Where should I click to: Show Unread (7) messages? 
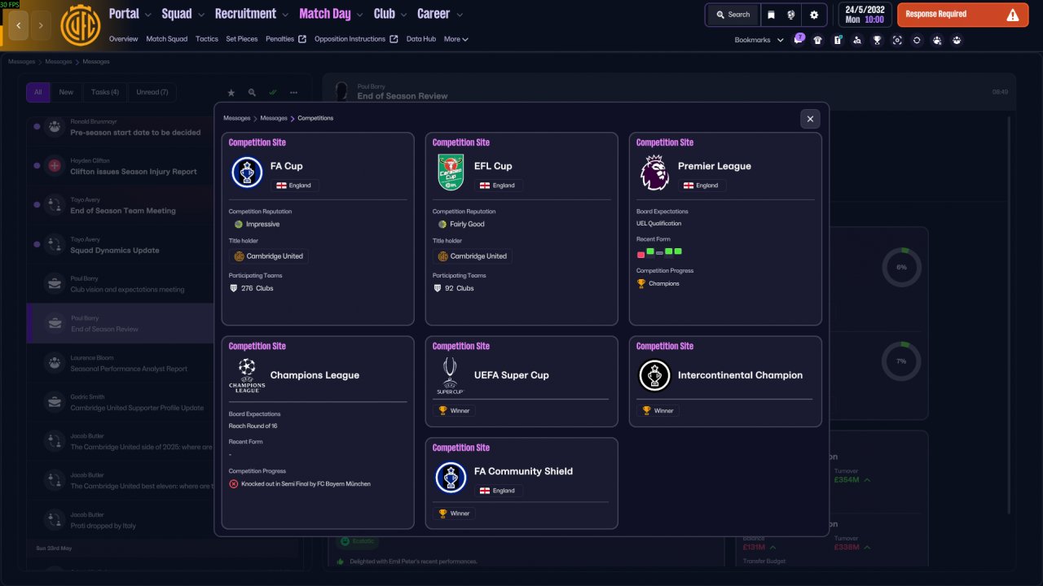click(152, 93)
